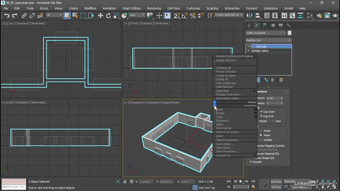Image resolution: width=340 pixels, height=191 pixels.
Task: Toggle the Smooth checkbox
Action: (x=251, y=162)
